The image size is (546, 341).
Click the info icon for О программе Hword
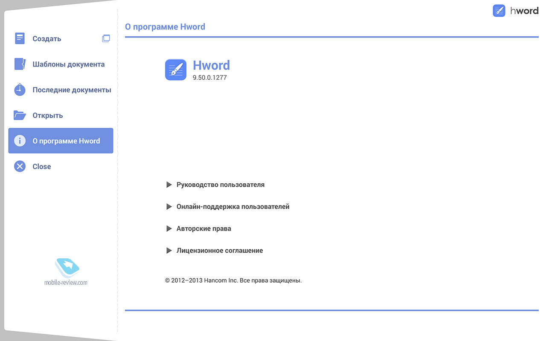(20, 141)
